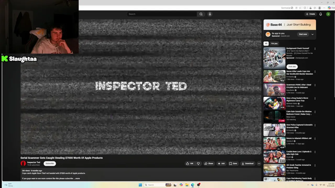This screenshot has width=335, height=188.
Task: Click Summarize in Edge address bar
Action: 287,8
